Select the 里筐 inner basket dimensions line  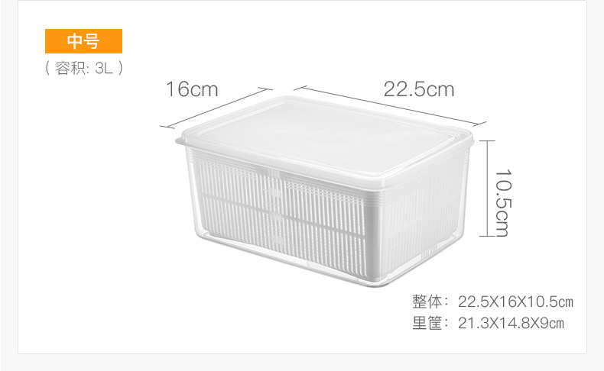(x=488, y=323)
